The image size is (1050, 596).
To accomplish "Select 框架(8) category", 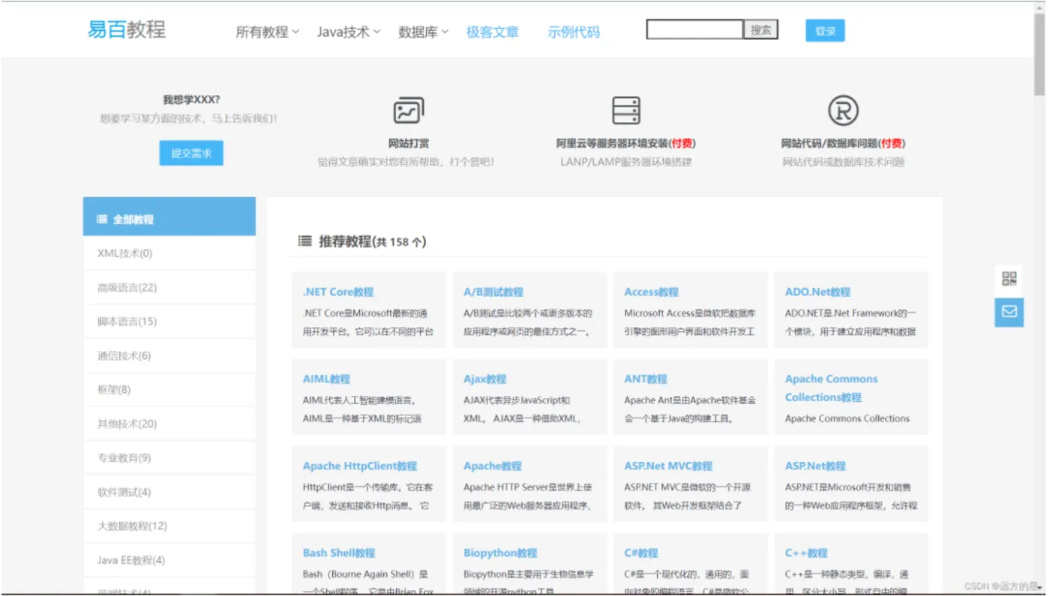I will [169, 390].
